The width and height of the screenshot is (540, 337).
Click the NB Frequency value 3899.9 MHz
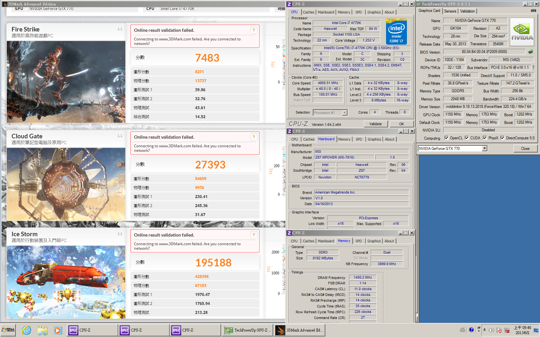(387, 264)
